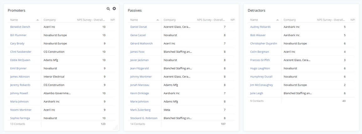This screenshot has height=134, width=362.
Task: Sort Detractors list by Name arrow
Action: pos(277,20)
